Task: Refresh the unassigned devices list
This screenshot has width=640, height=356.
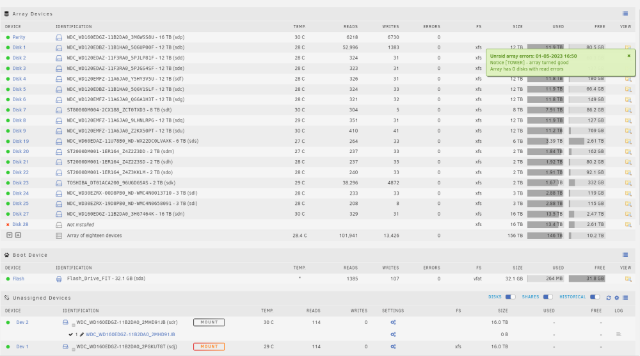Action: 609,298
